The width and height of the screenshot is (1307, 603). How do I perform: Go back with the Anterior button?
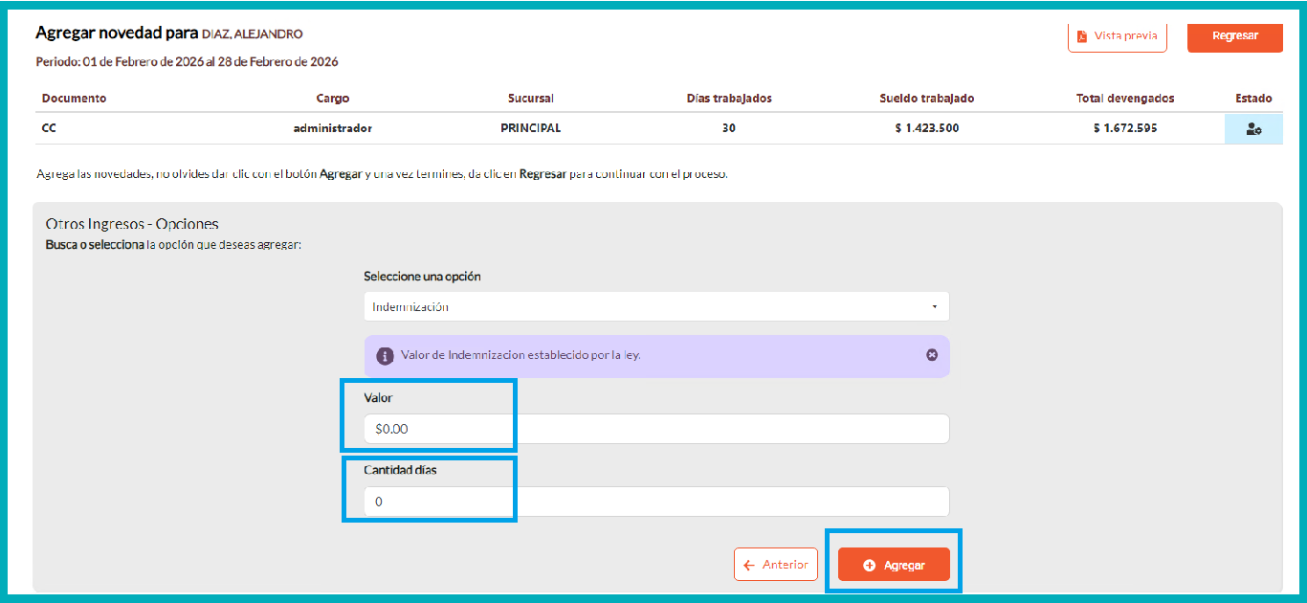[776, 565]
